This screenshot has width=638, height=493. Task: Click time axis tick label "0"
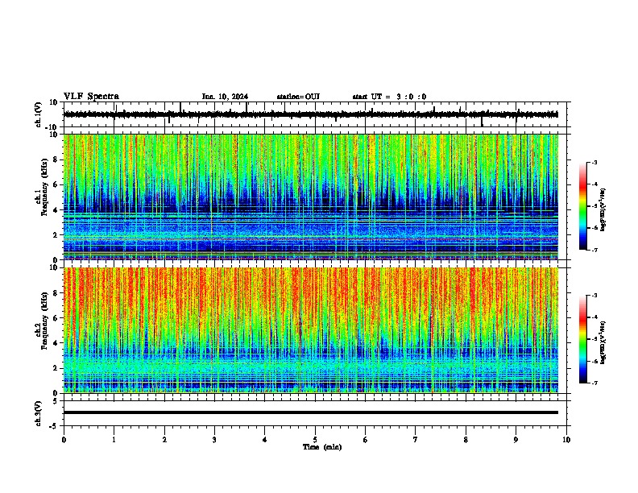64,440
